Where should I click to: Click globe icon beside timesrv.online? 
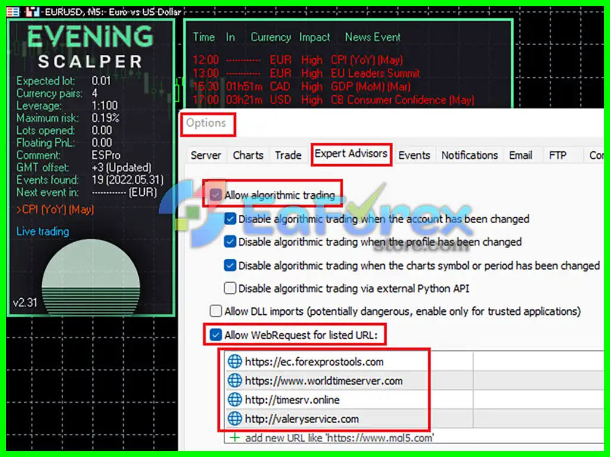point(235,399)
